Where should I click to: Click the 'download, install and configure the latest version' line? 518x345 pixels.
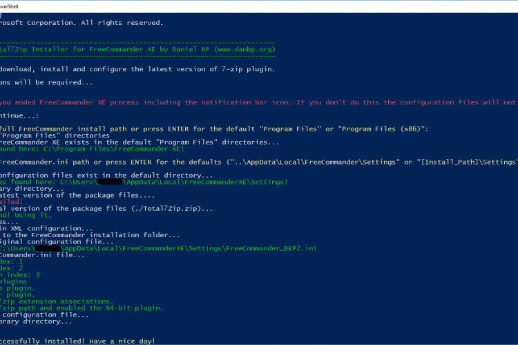[137, 69]
